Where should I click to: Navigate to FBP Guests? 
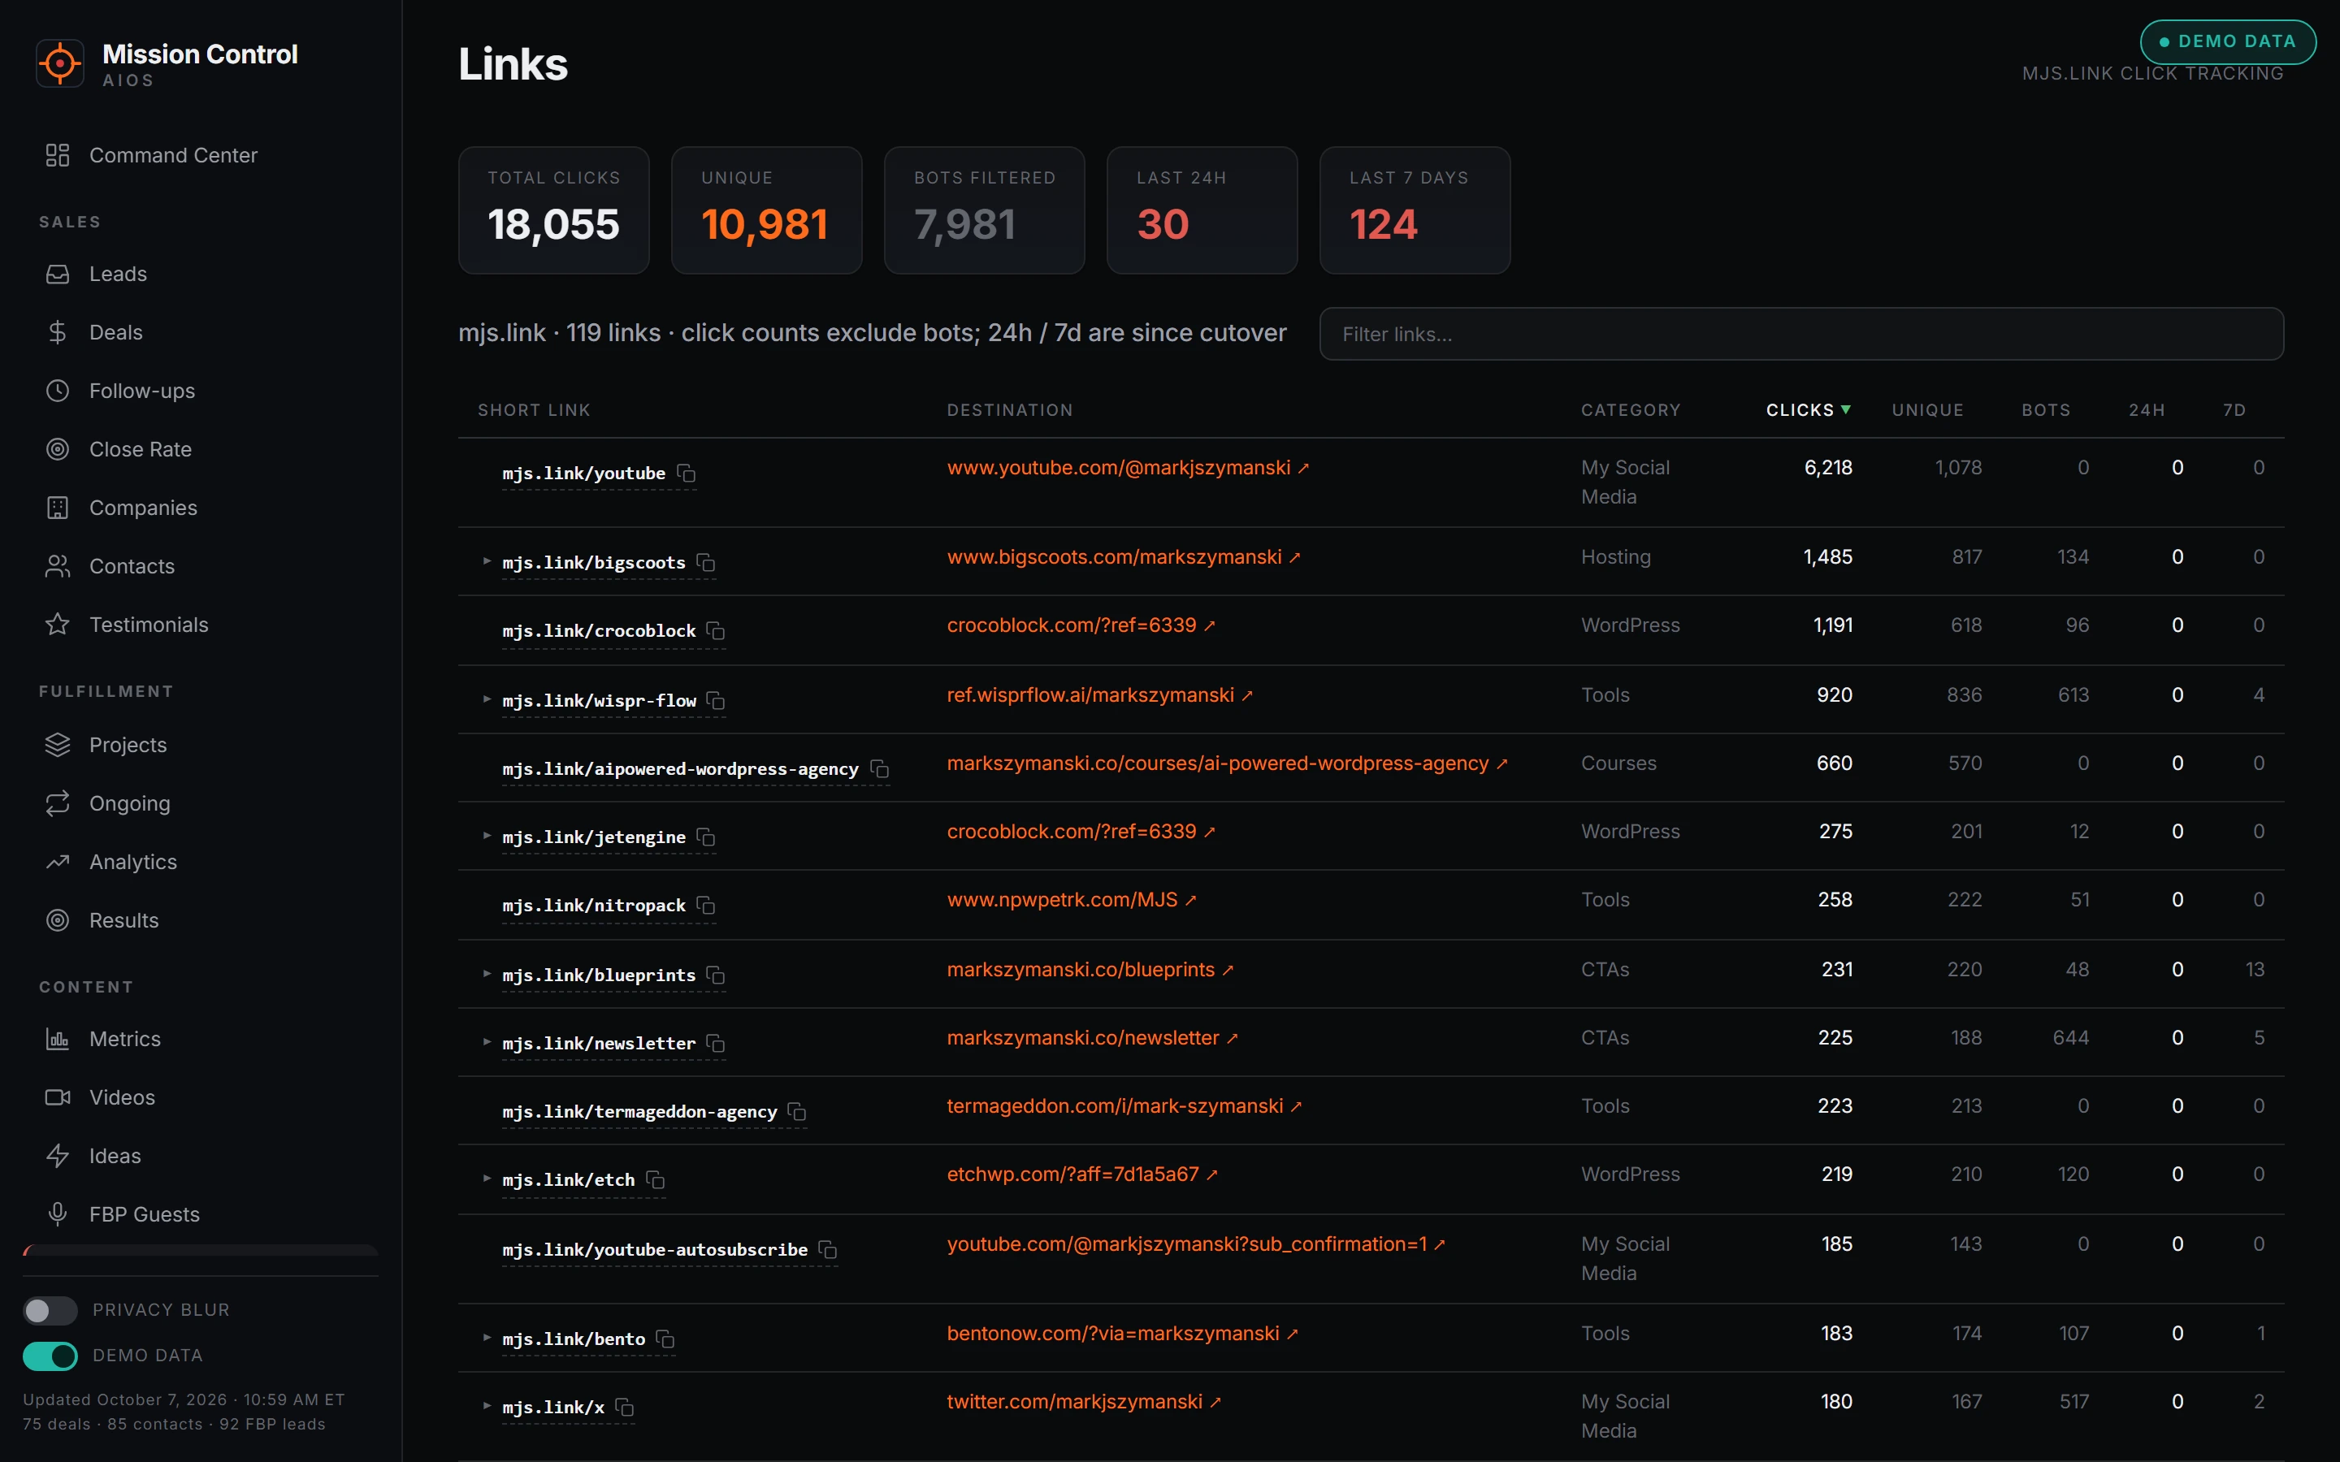(200, 1214)
